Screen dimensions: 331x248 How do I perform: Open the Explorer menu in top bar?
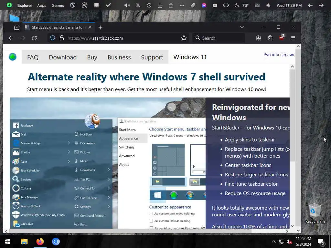pyautogui.click(x=25, y=5)
